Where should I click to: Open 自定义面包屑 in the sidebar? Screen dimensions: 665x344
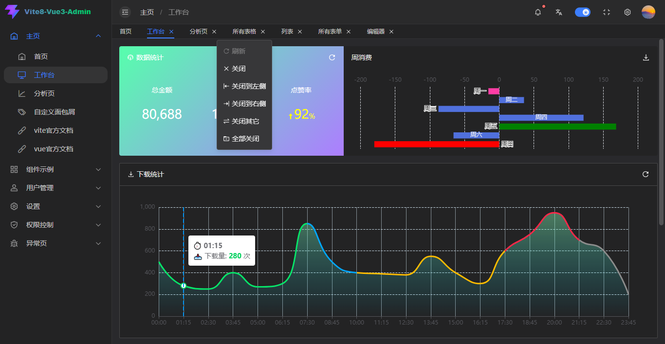click(x=55, y=112)
